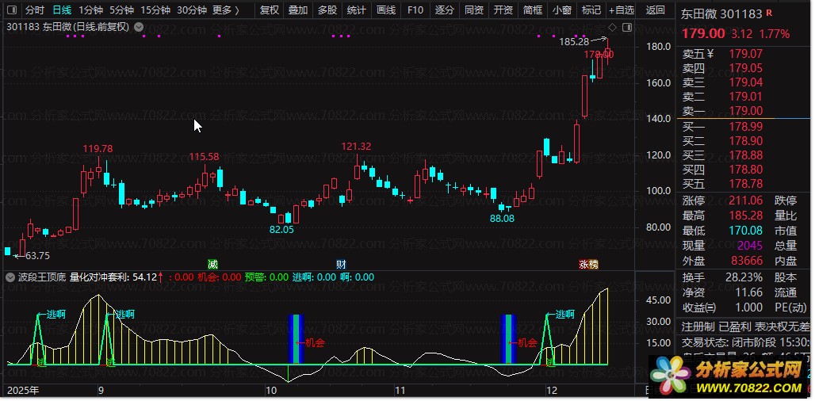
Task: Click 同资 toolbar button
Action: point(474,10)
